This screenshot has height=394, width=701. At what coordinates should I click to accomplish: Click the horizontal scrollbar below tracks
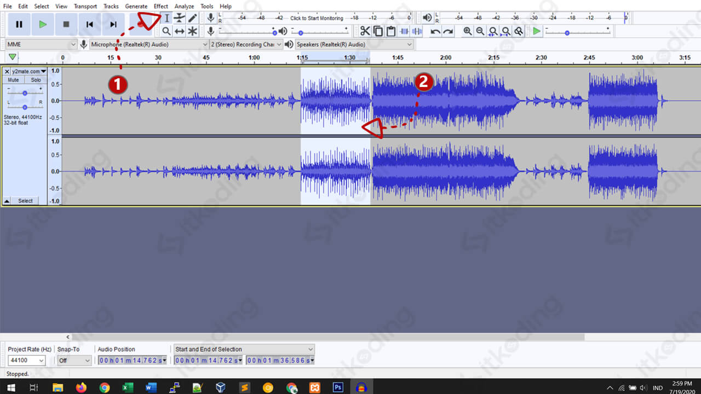[x=329, y=337]
